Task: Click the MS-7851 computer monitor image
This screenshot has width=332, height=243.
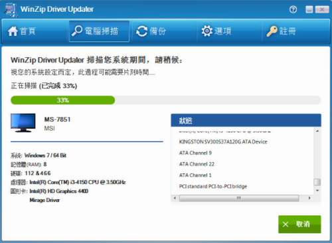Action: (x=23, y=123)
